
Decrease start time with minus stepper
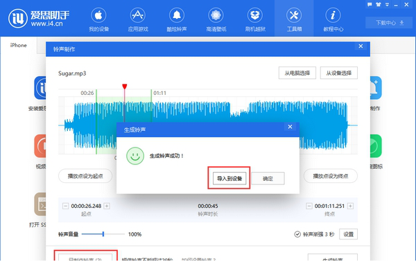66,206
